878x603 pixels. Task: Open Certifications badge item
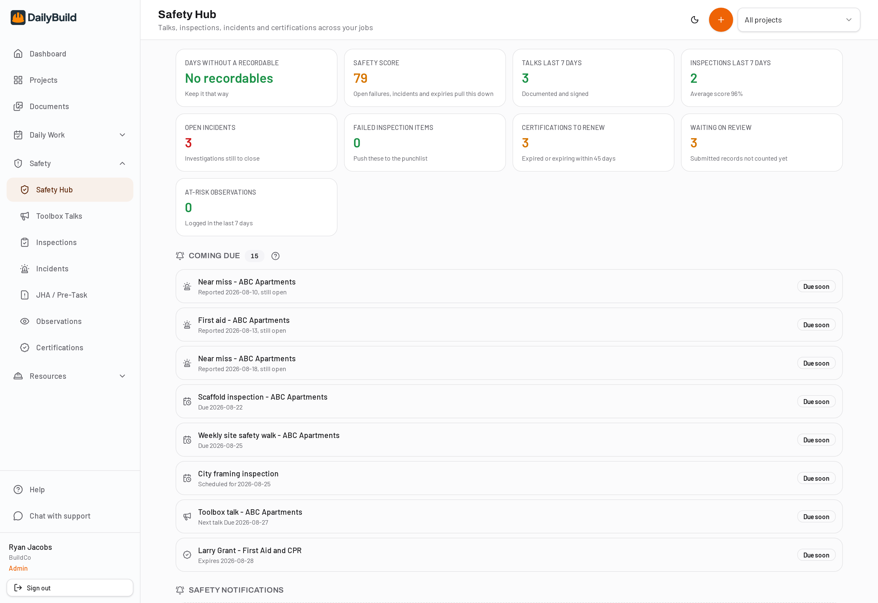(x=70, y=348)
